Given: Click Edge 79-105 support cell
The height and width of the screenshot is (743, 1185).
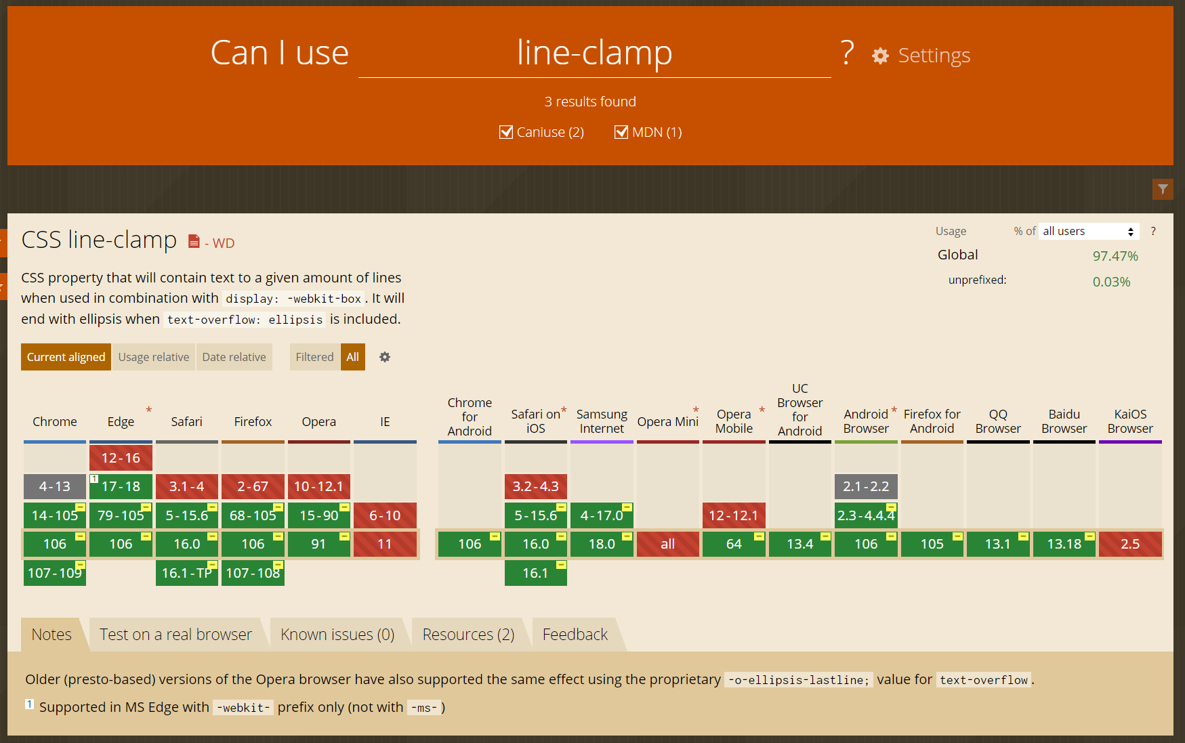Looking at the screenshot, I should point(121,515).
